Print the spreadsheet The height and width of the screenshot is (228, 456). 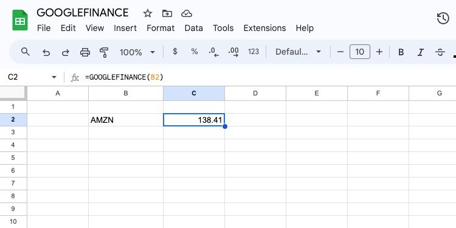85,52
